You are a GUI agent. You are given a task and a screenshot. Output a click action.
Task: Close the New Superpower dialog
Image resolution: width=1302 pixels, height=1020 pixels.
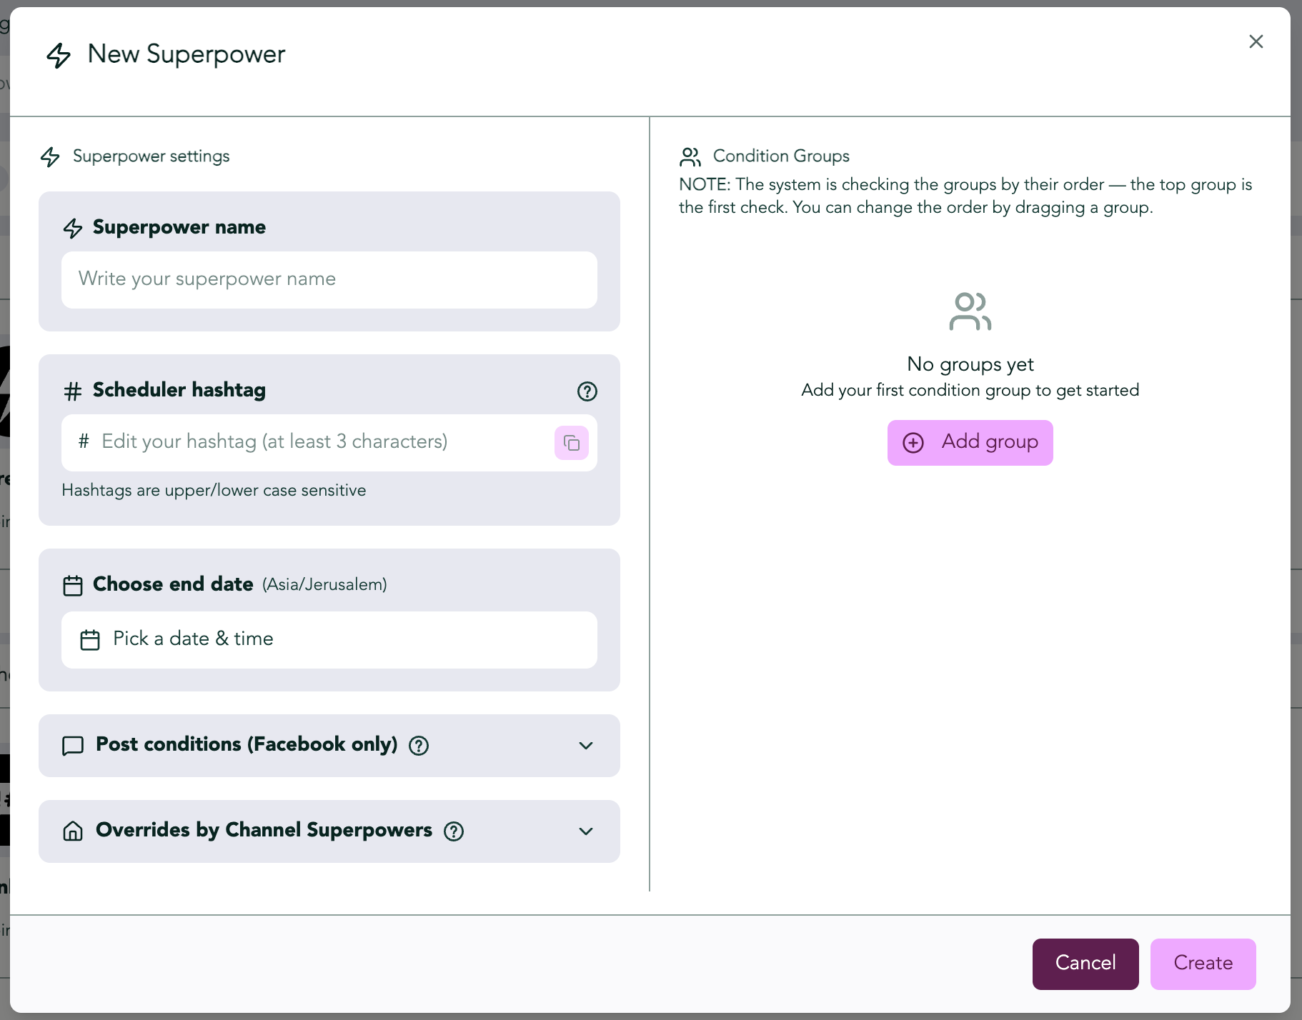1256,41
